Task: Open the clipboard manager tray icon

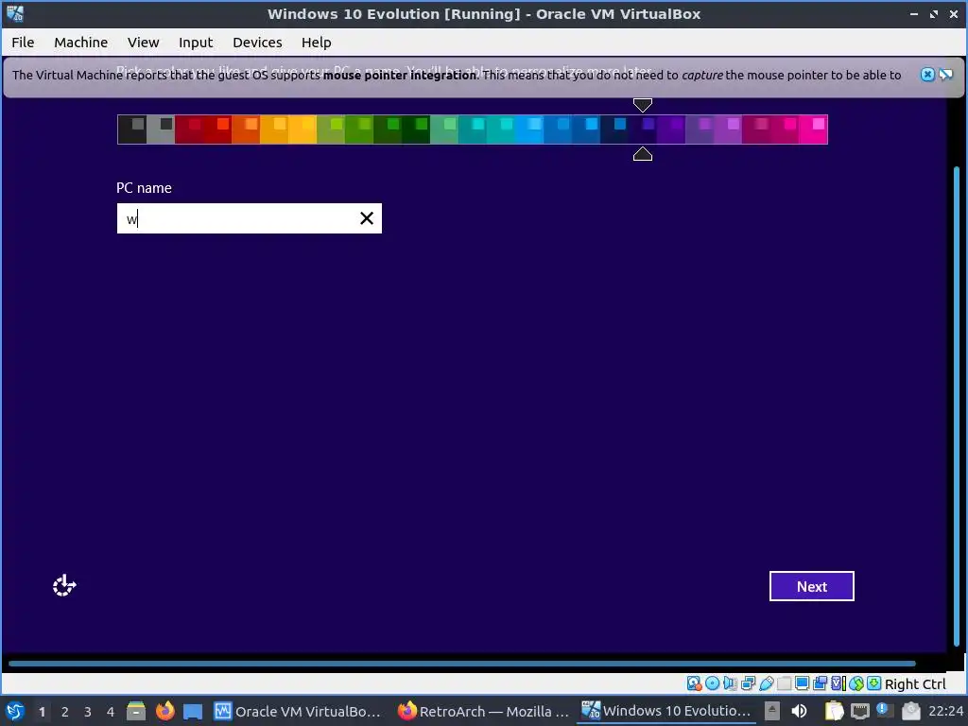Action: coord(834,711)
